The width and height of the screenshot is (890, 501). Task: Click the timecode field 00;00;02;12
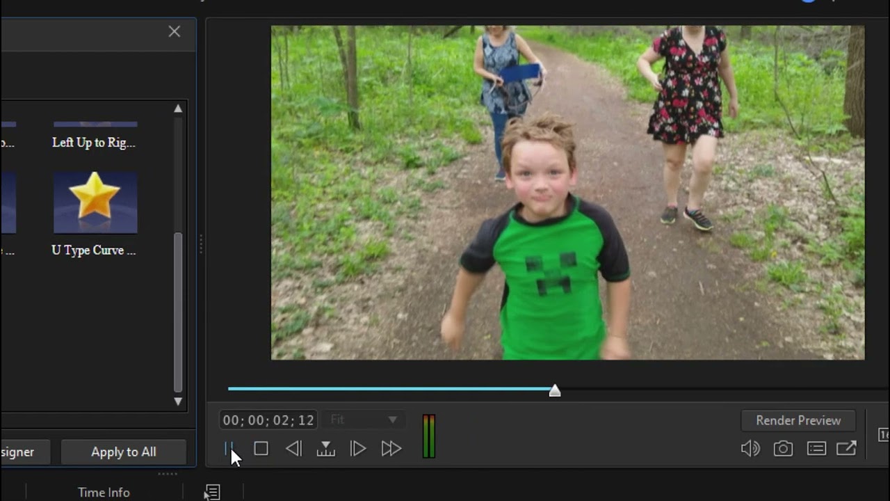pos(268,420)
